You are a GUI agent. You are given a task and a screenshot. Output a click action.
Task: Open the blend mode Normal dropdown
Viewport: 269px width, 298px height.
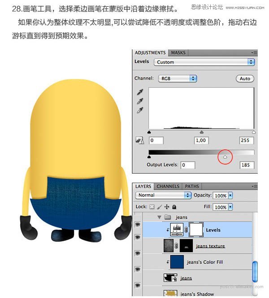(163, 195)
